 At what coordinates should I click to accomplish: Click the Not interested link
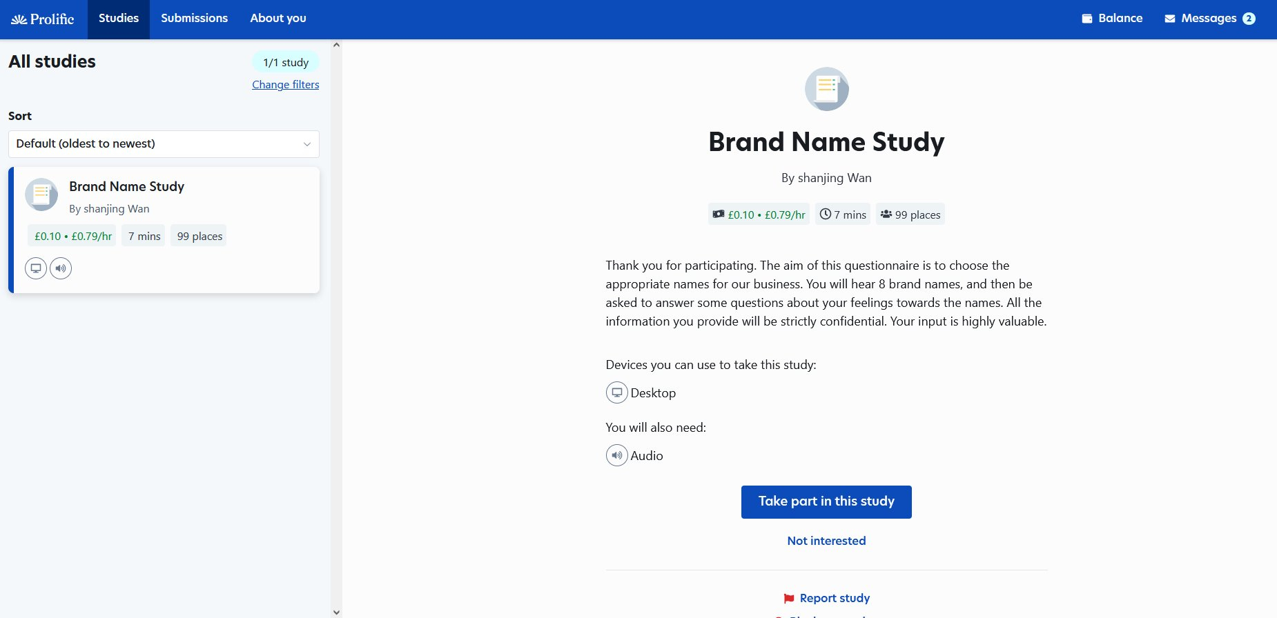[826, 541]
